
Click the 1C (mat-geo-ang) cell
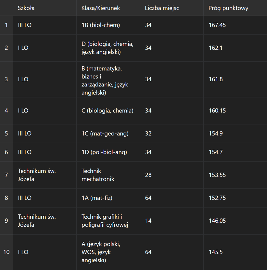[108, 134]
